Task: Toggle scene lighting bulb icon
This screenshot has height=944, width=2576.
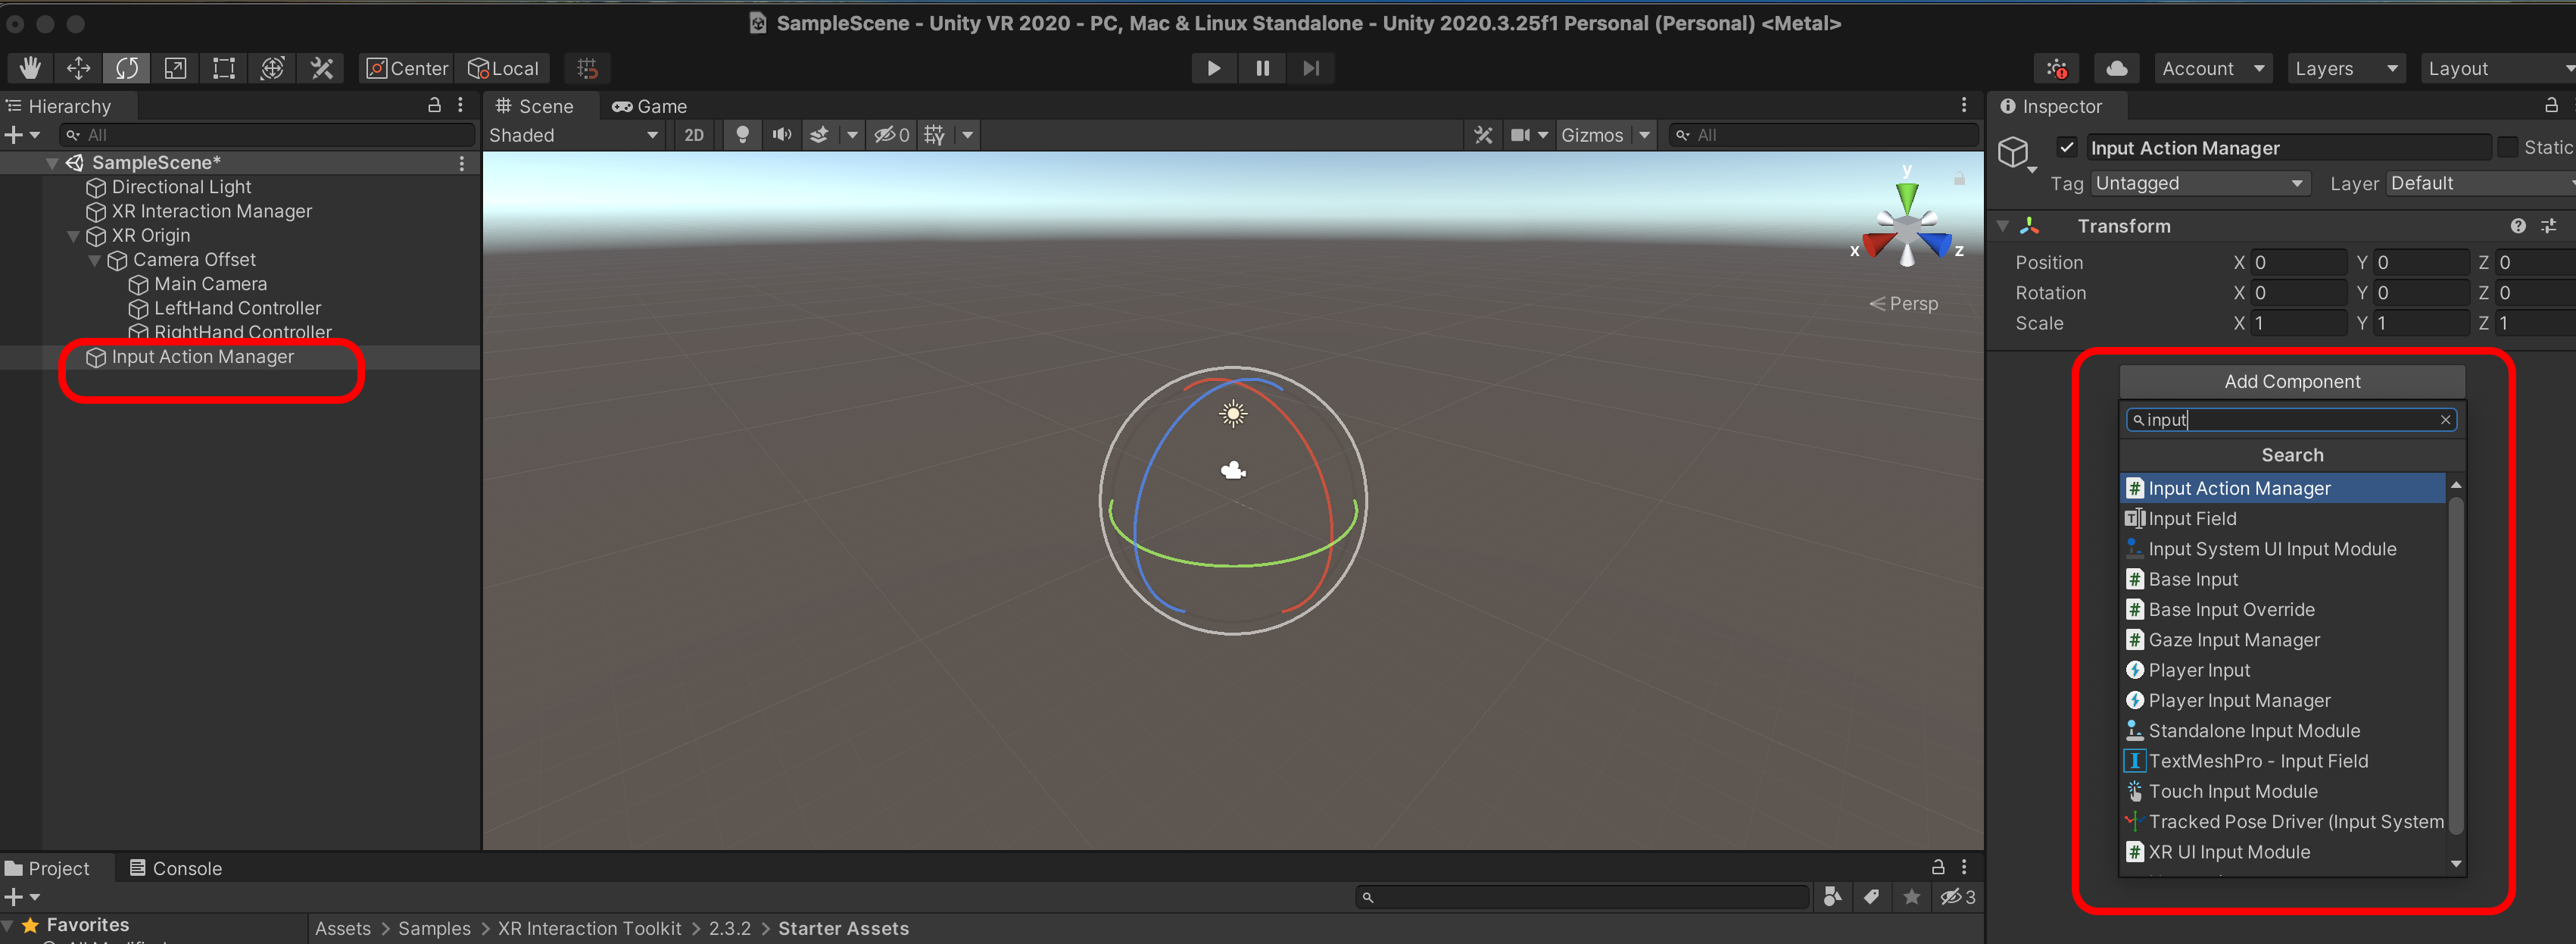Action: [742, 135]
